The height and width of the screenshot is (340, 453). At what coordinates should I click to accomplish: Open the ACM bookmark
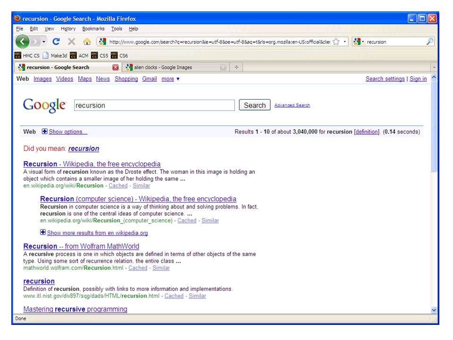tap(79, 56)
